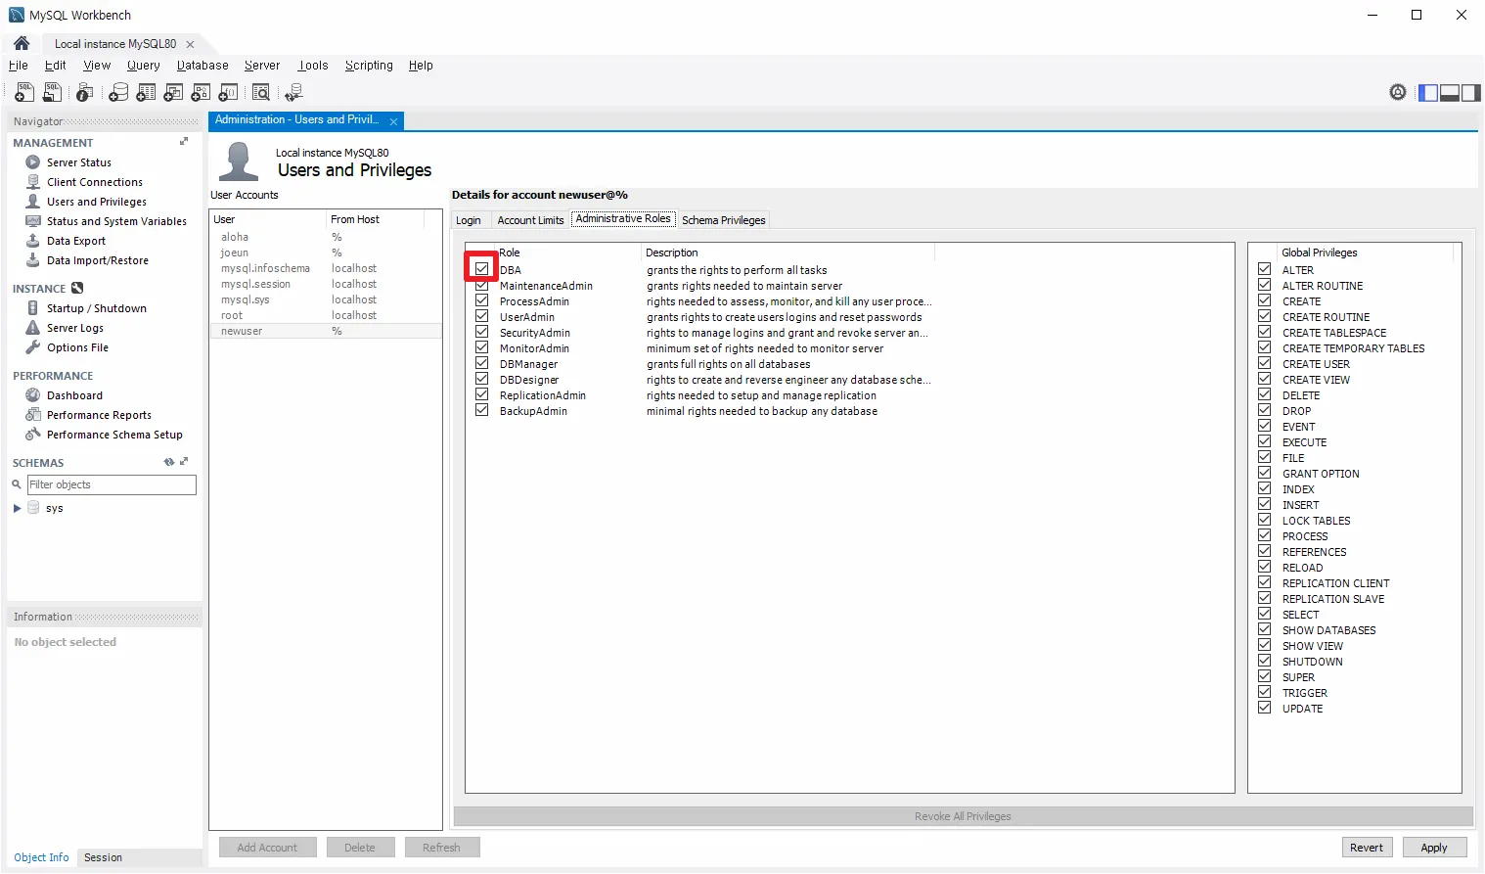Refresh the Schemas list

coord(169,462)
